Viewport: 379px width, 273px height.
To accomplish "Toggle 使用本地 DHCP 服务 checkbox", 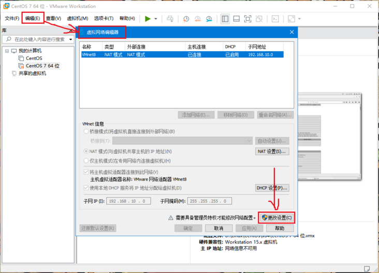I will pyautogui.click(x=86, y=188).
